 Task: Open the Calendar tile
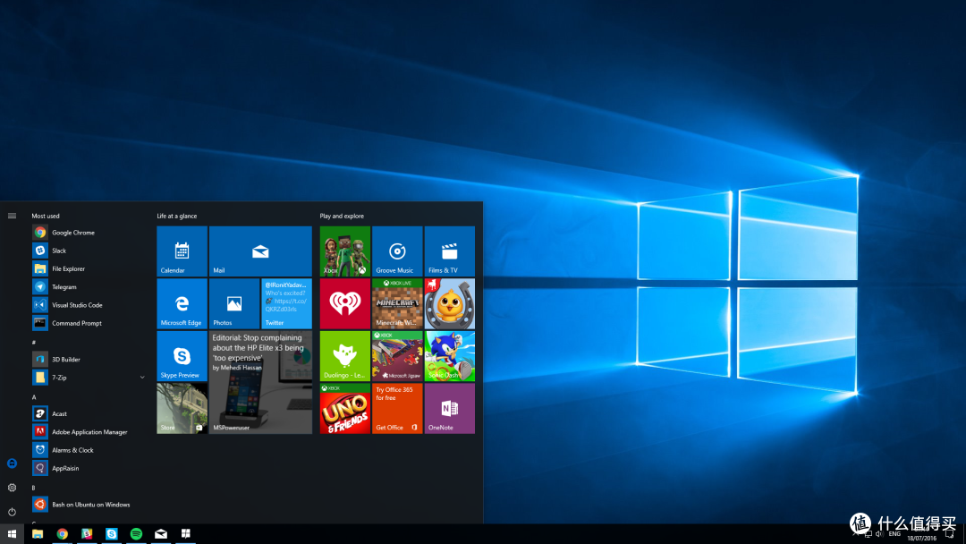(182, 251)
